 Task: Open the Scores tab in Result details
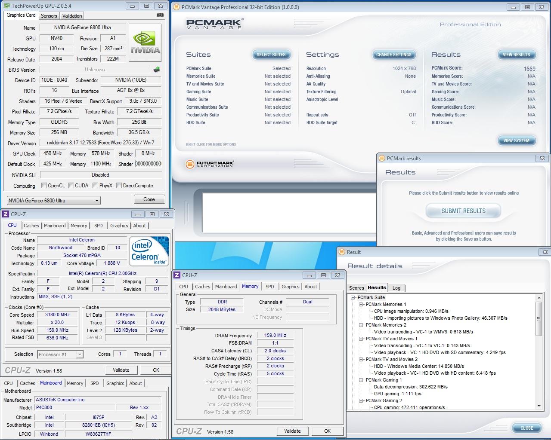[x=356, y=288]
